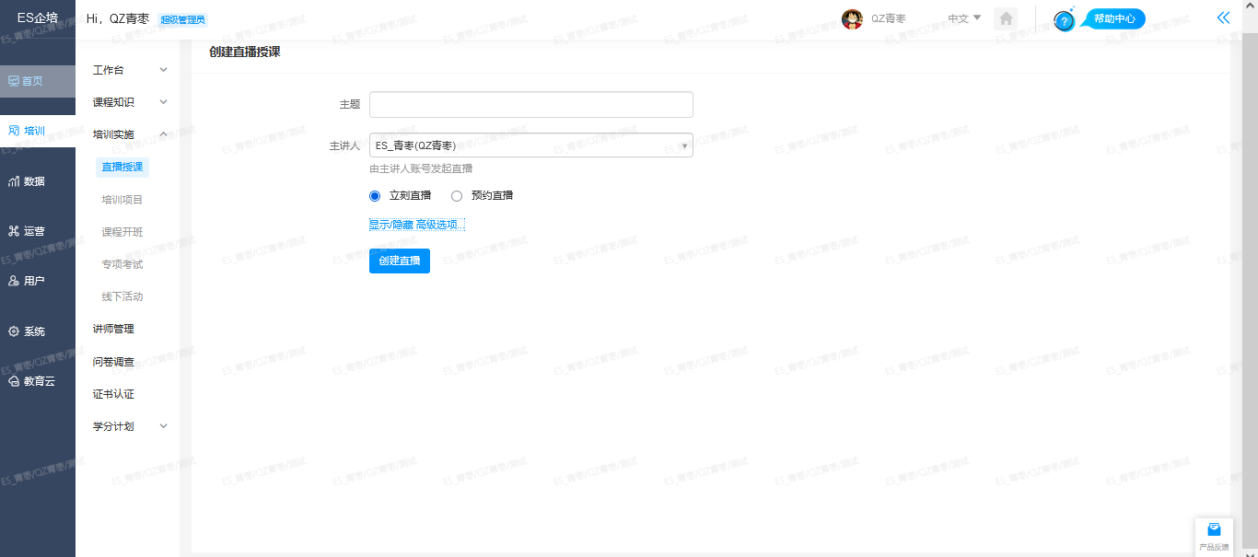The image size is (1258, 557).
Task: Open 证书认证 menu item
Action: 113,394
